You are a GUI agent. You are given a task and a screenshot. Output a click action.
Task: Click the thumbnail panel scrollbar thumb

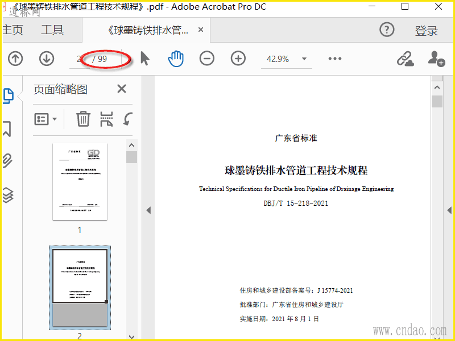132,157
